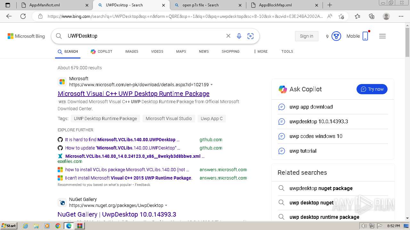The width and height of the screenshot is (410, 230).
Task: Open 'I can't install Microsoft Visual C++ 2015' link
Action: (x=129, y=178)
